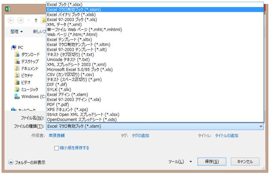Go forward with the right arrow button

click(x=21, y=21)
